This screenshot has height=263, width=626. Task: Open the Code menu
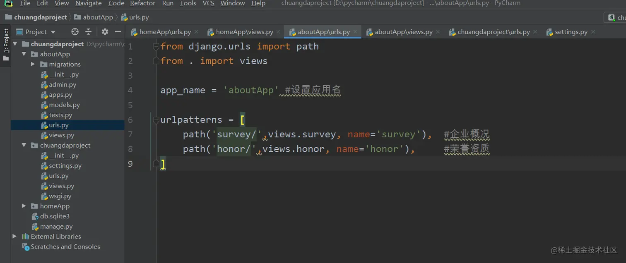(116, 3)
